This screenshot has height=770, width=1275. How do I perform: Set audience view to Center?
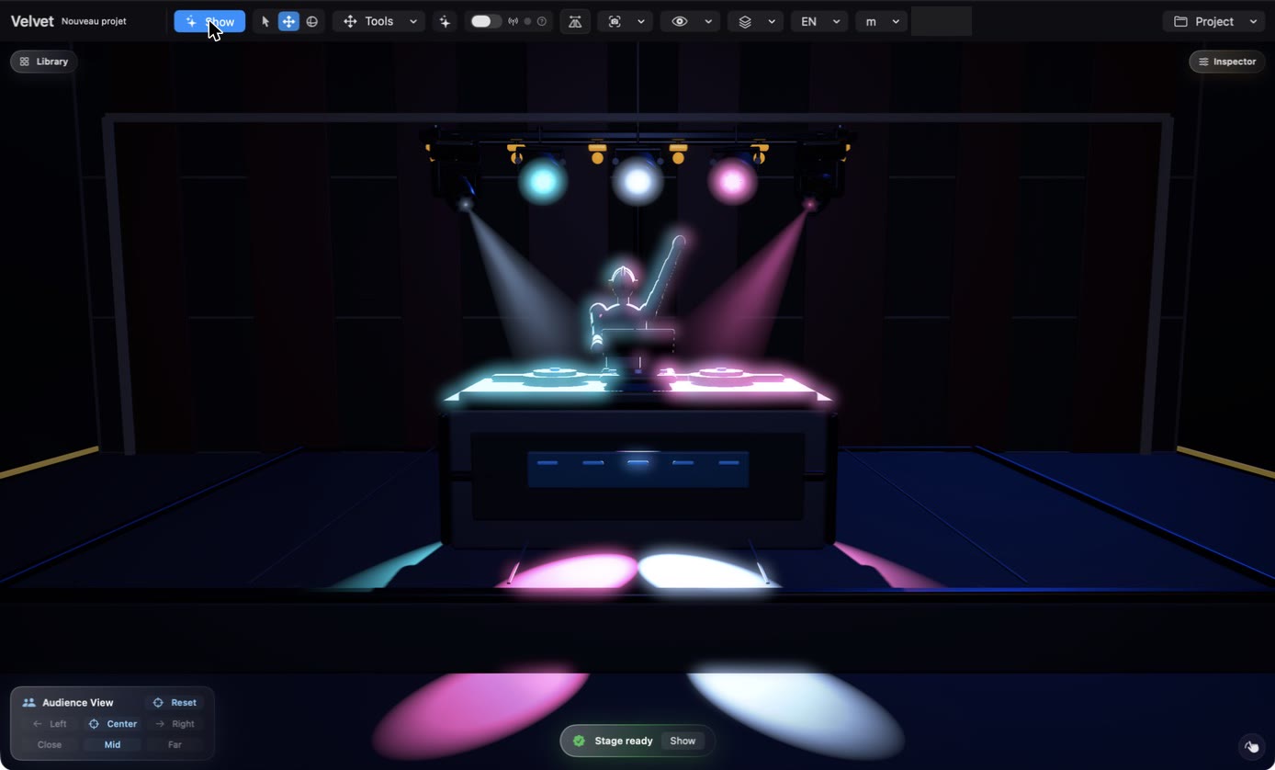(112, 724)
